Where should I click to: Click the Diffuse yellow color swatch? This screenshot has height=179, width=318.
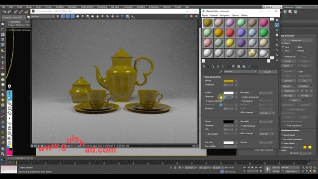click(x=229, y=81)
